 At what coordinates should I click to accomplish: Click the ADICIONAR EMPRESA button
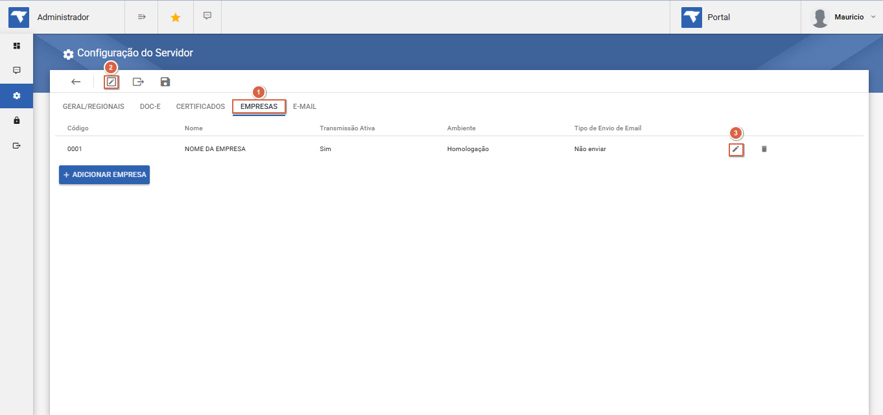click(x=104, y=175)
